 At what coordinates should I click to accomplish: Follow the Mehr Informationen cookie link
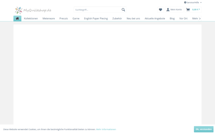point(106,129)
